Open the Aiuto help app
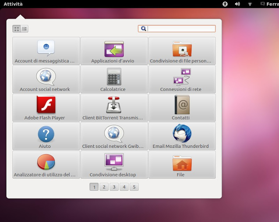The image size is (279, 222). 46,136
